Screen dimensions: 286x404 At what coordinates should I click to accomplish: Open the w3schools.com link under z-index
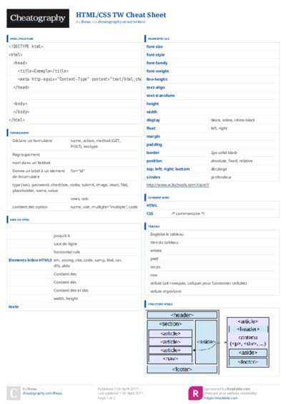point(177,185)
